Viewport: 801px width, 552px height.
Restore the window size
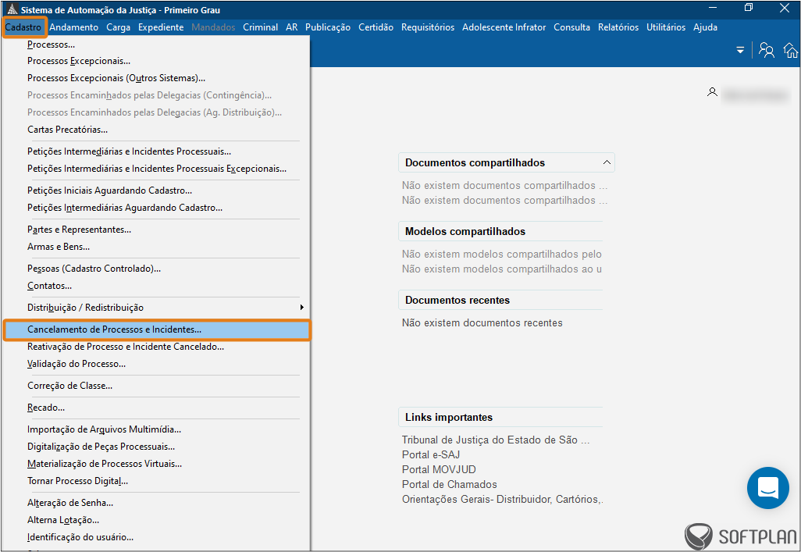749,8
